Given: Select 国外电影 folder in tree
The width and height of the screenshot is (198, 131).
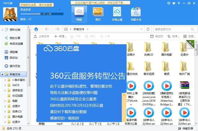Looking at the screenshot, I should pos(15,117).
